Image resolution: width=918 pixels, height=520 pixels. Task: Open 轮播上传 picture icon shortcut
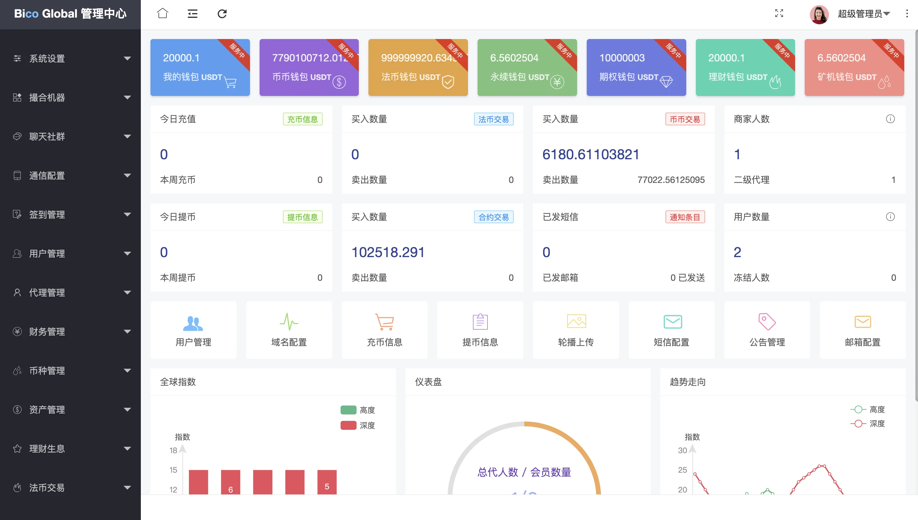tap(576, 330)
